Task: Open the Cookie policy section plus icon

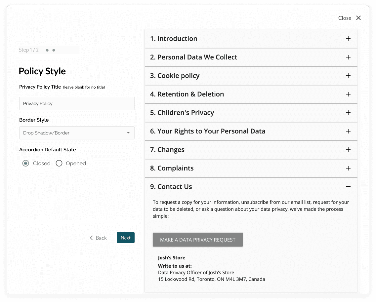Action: point(348,76)
